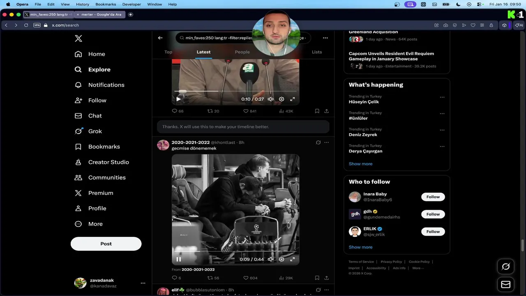526x296 pixels.
Task: Open Derya Çayırgan trend options
Action: 442,147
